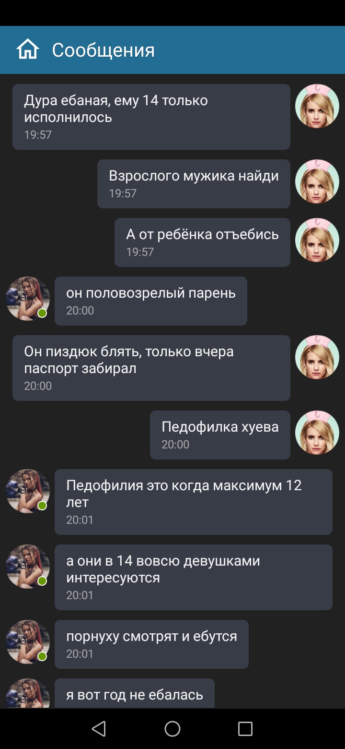This screenshot has width=345, height=749.
Task: Open avatar beside the topmost 19:57 message
Action: [317, 106]
